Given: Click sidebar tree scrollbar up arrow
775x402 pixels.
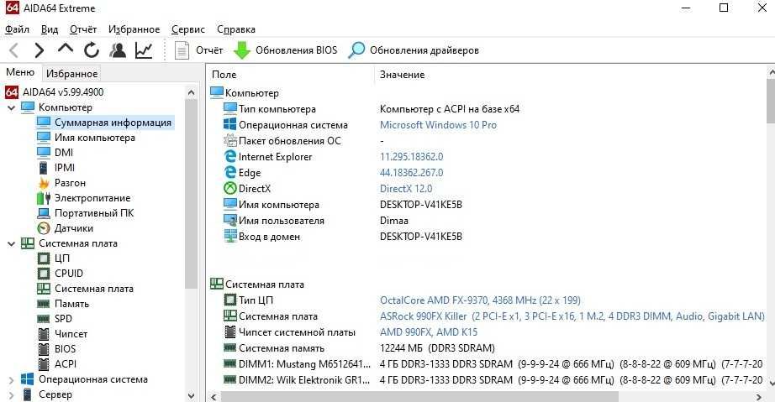Looking at the screenshot, I should [x=192, y=92].
